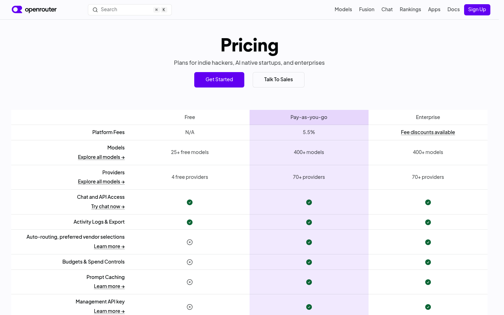Click the Enterprise checkmark for Prompt Caching

point(428,282)
